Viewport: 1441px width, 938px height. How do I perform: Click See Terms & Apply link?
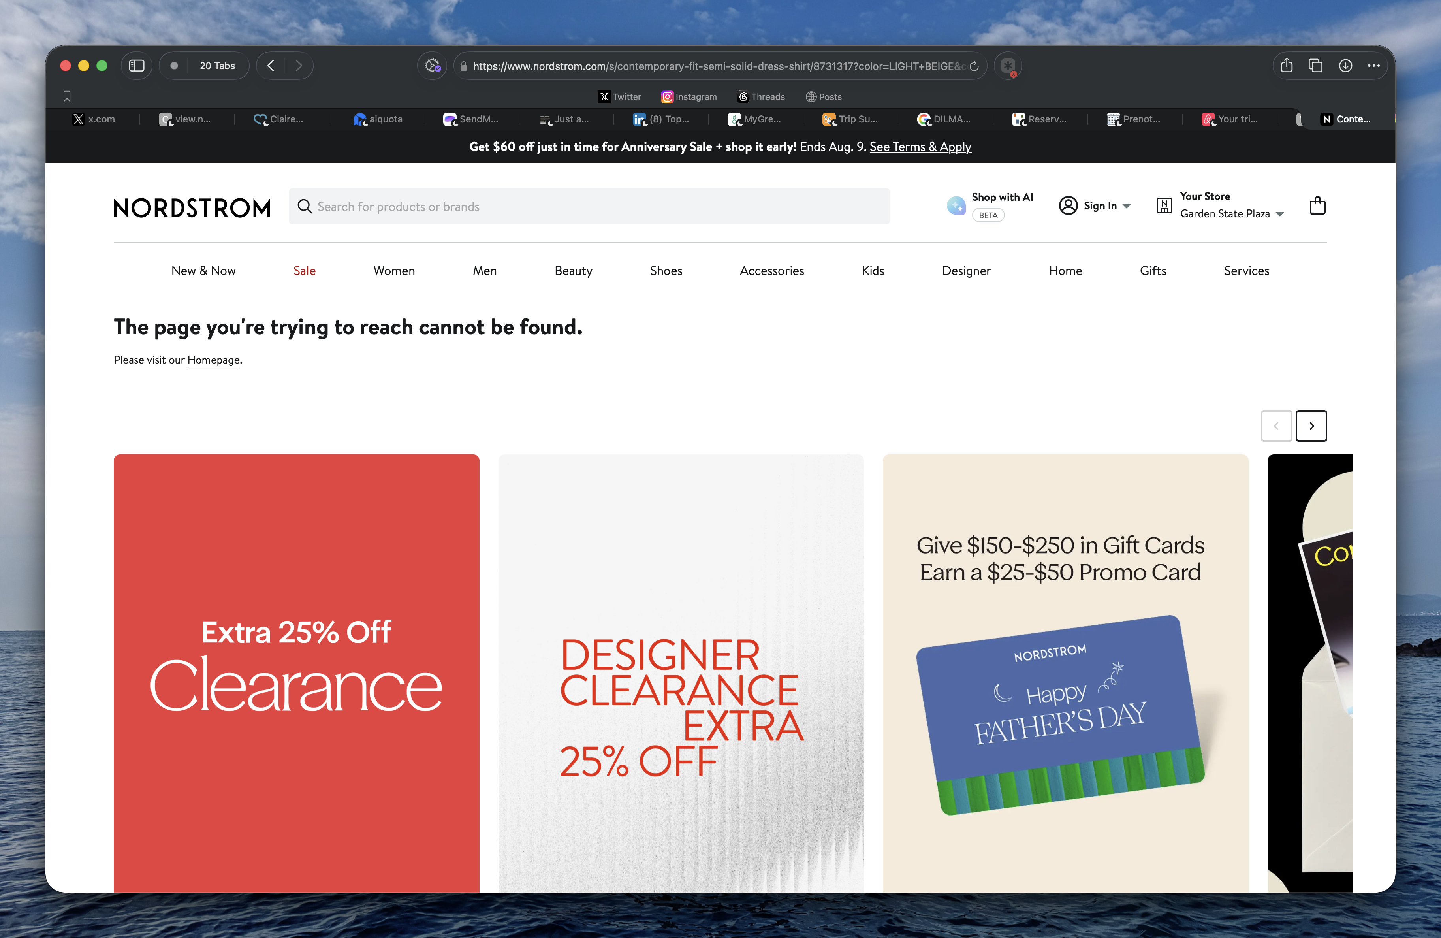[x=920, y=147]
